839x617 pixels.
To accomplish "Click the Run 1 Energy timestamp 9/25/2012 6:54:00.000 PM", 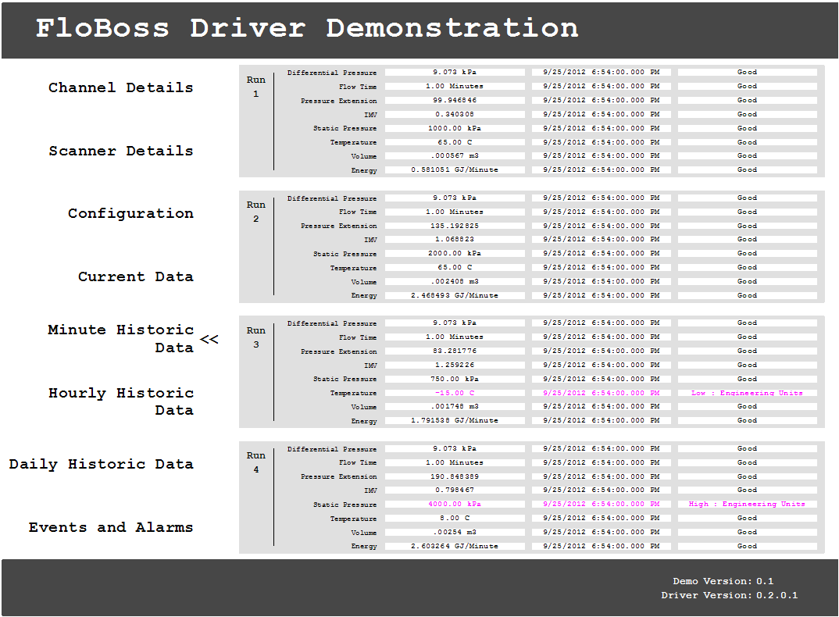I will tap(602, 169).
